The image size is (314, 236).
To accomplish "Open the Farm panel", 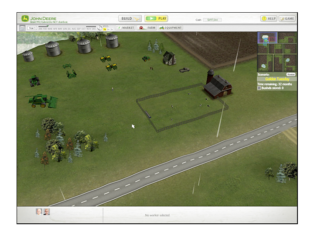I will [147, 28].
